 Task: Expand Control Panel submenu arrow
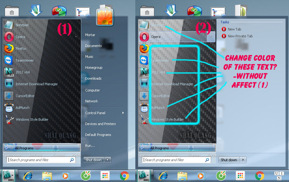coord(123,113)
